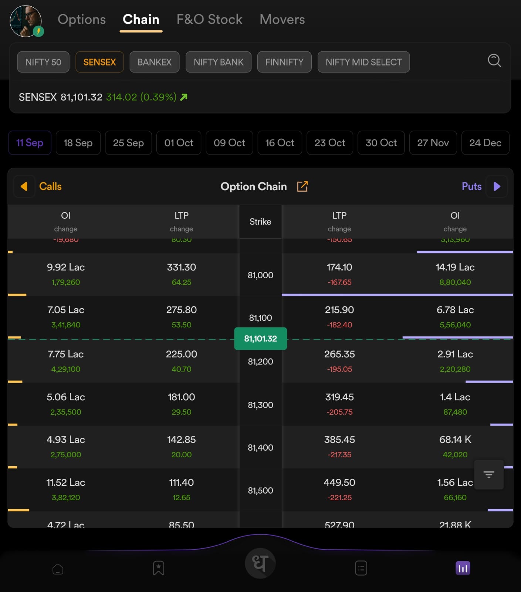Tap the 81,300 call LTP 181.00
Screen dimensions: 521x592
(181, 397)
